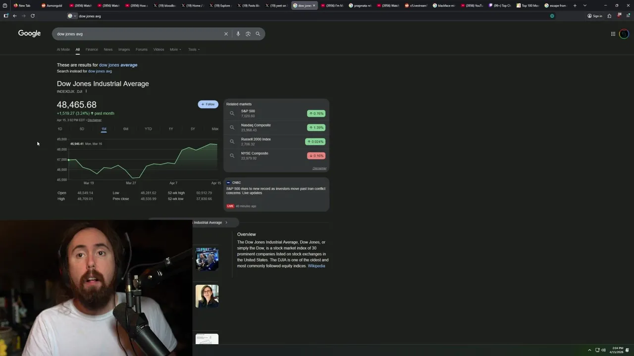The width and height of the screenshot is (634, 356).
Task: Open search by image camera icon
Action: [248, 34]
